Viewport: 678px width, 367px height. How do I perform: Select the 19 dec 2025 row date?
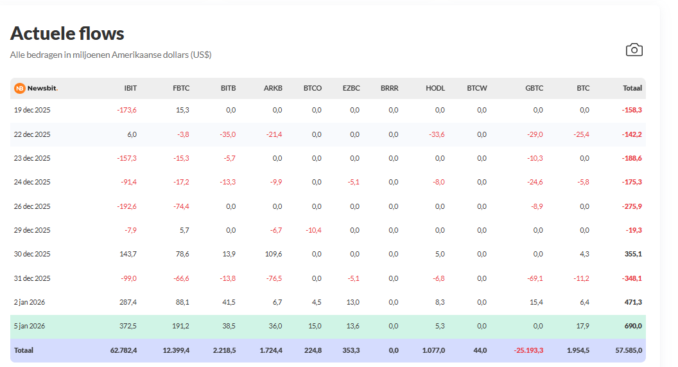pos(32,110)
